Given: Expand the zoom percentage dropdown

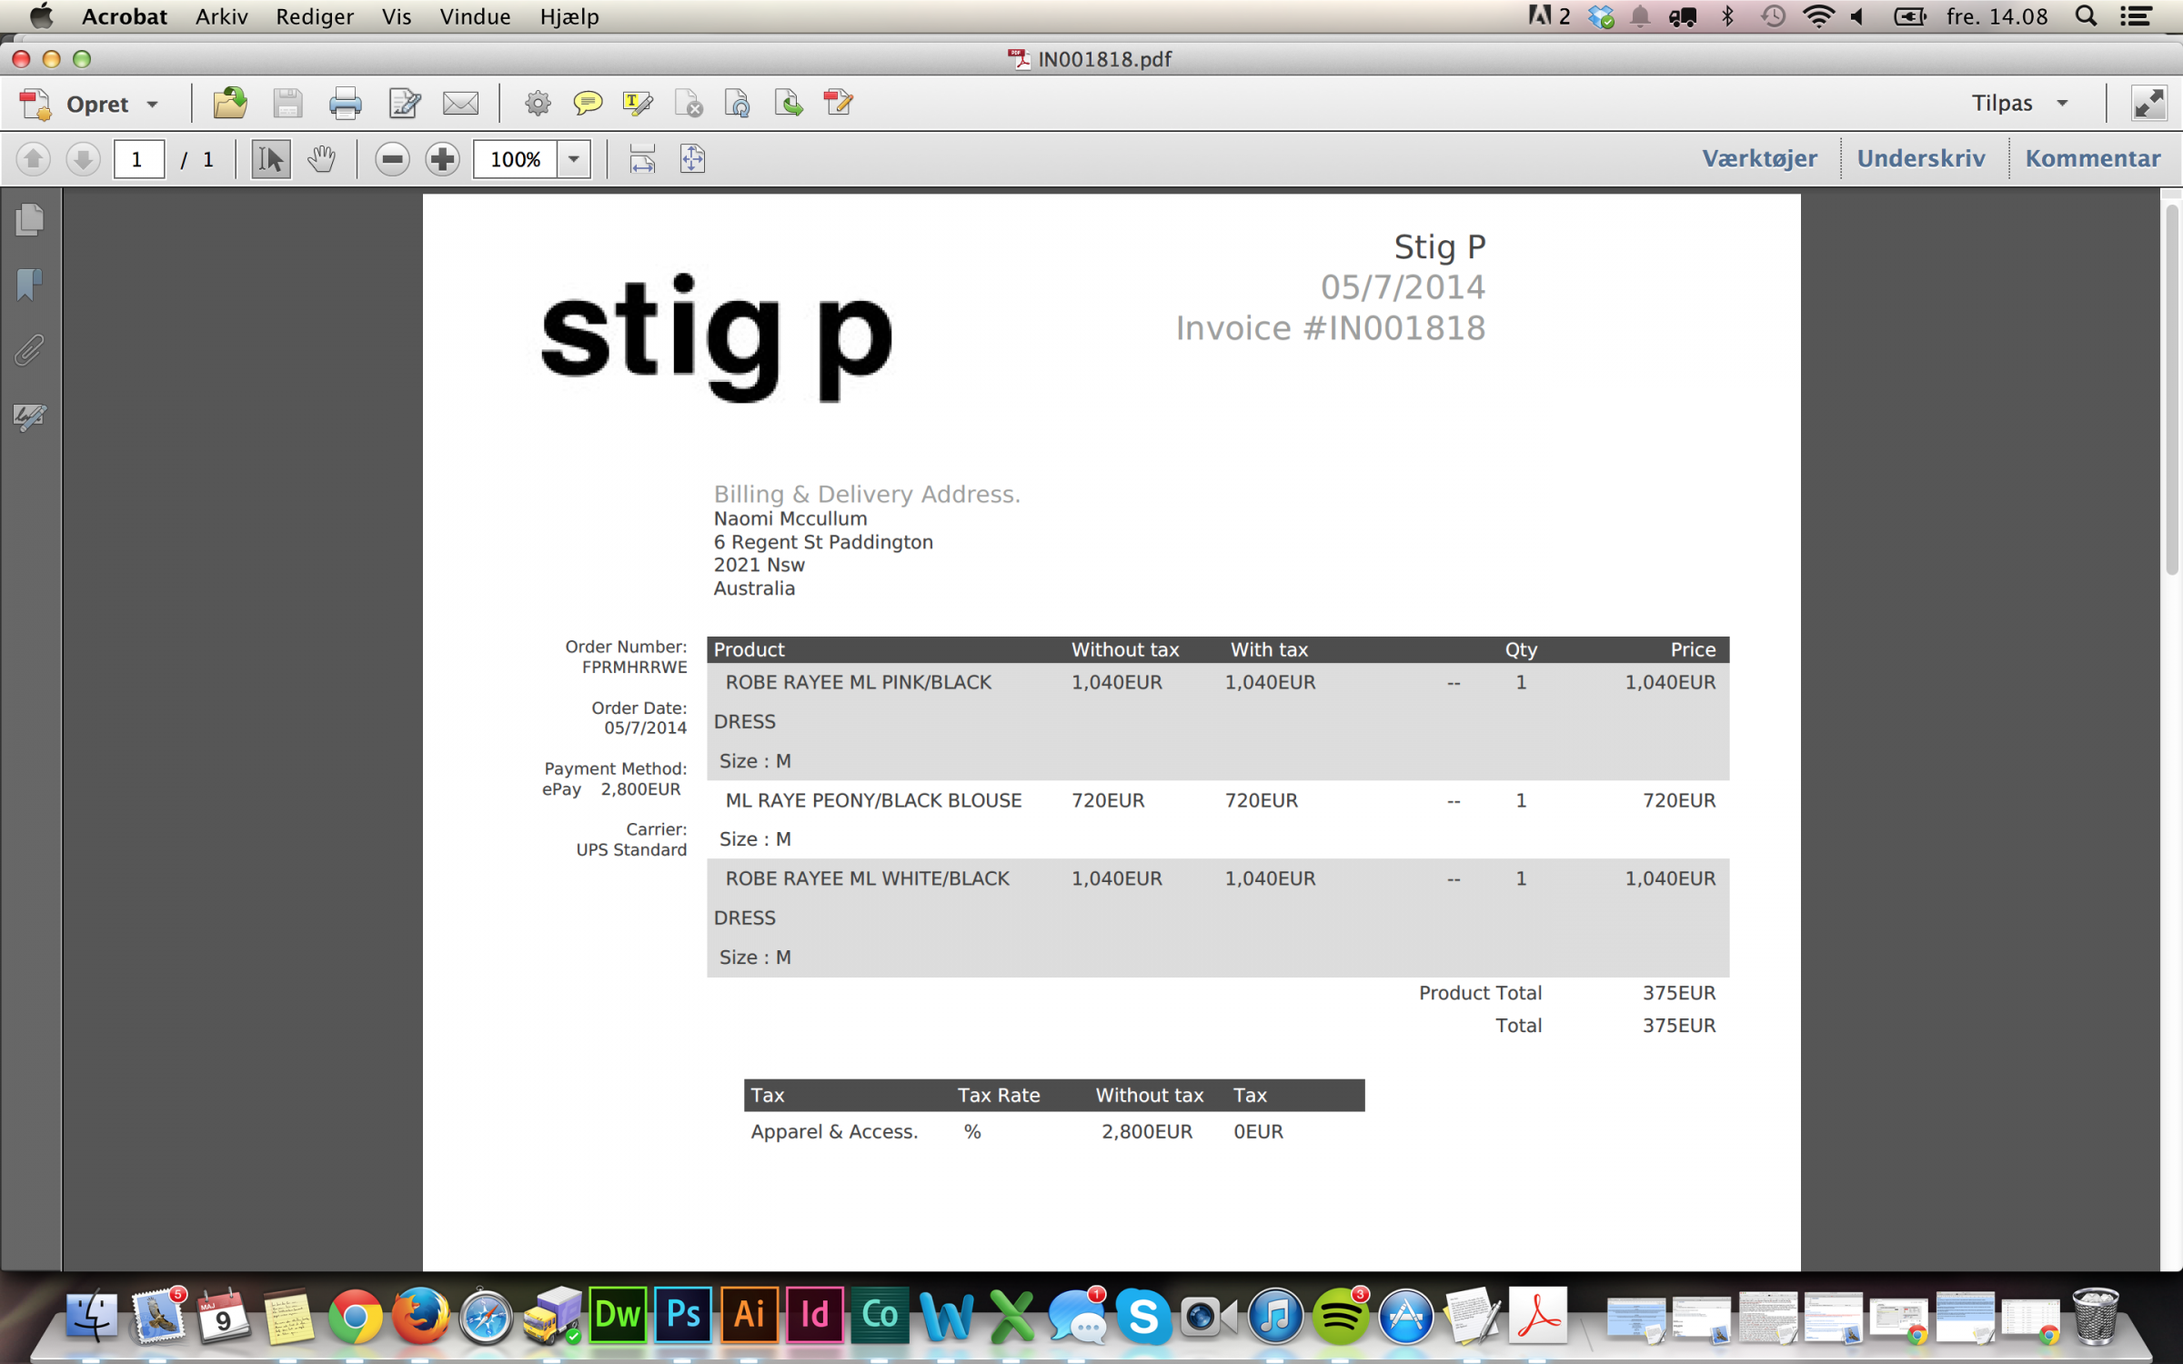Looking at the screenshot, I should pyautogui.click(x=573, y=159).
